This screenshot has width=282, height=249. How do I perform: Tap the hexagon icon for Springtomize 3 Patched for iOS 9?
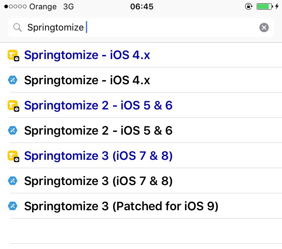tap(13, 206)
